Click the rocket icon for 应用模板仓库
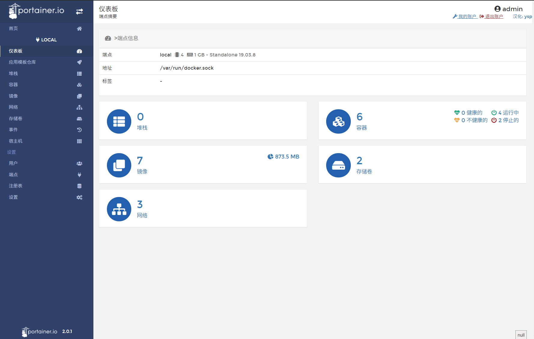This screenshot has height=339, width=534. (79, 62)
